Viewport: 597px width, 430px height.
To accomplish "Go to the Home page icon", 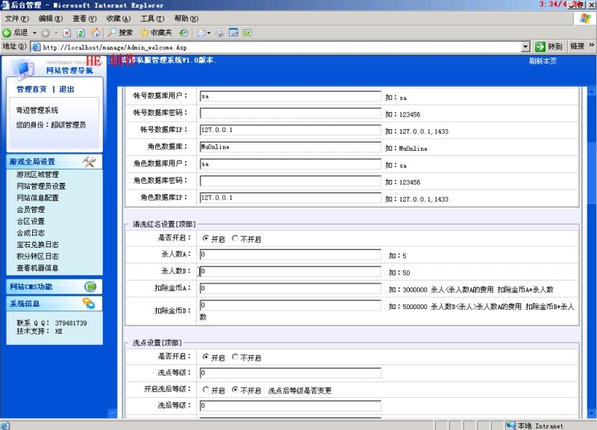I will pos(95,33).
